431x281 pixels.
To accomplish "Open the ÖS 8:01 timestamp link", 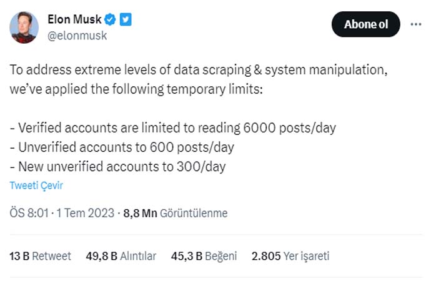I will coord(29,213).
